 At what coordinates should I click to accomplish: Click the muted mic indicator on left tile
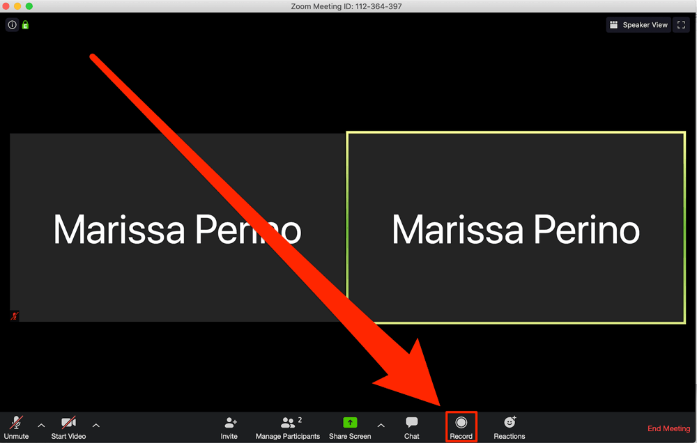(x=15, y=316)
